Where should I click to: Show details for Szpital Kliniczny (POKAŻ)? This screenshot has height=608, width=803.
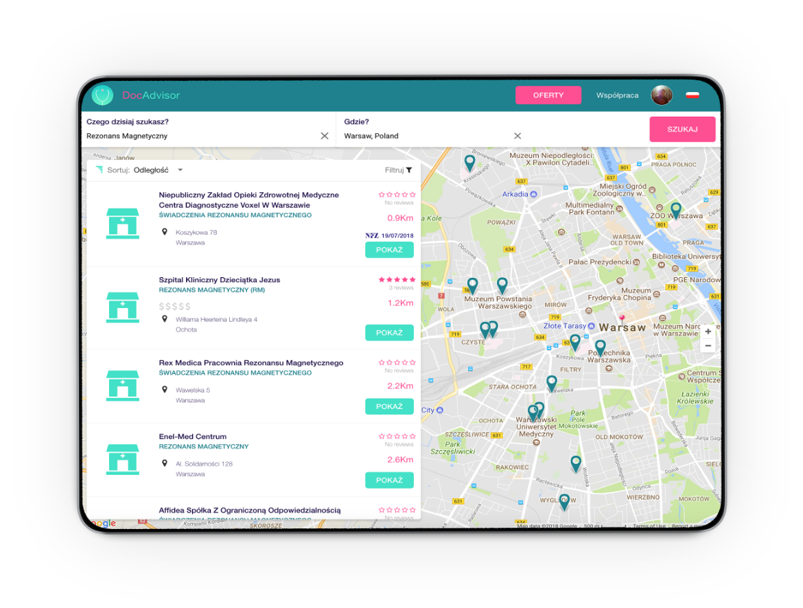(389, 333)
